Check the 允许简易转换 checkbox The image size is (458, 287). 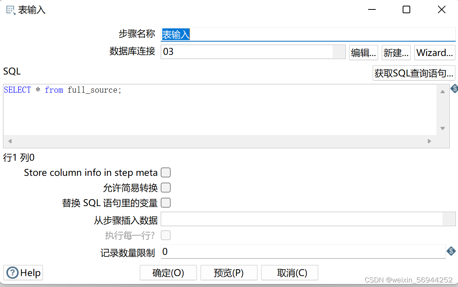tap(166, 188)
